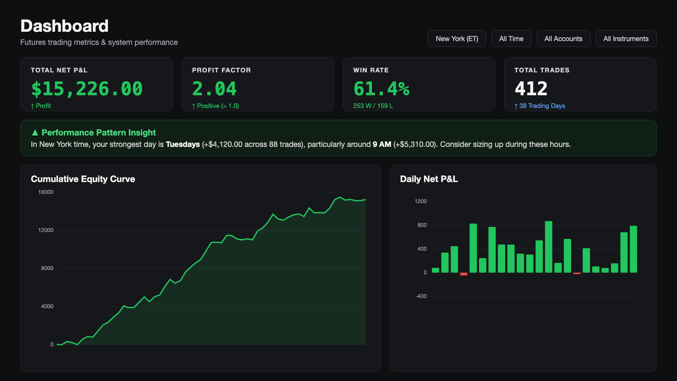Click the 2.04 profit factor value
677x381 pixels.
tap(214, 89)
